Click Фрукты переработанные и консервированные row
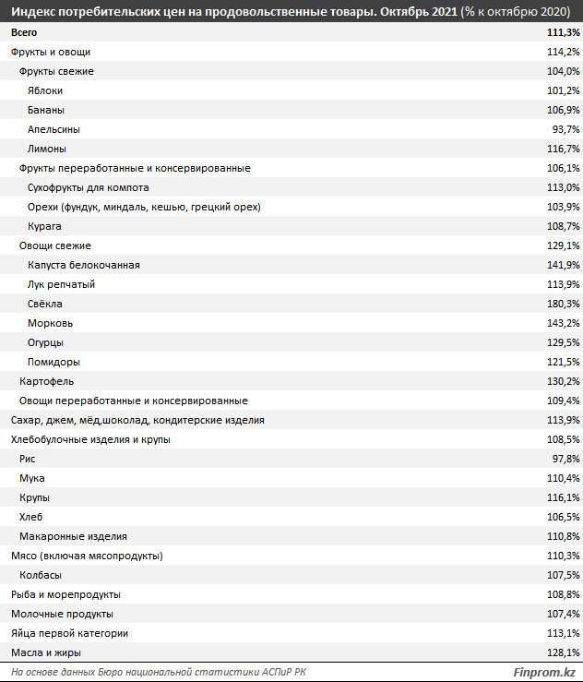The width and height of the screenshot is (583, 682). 291,168
